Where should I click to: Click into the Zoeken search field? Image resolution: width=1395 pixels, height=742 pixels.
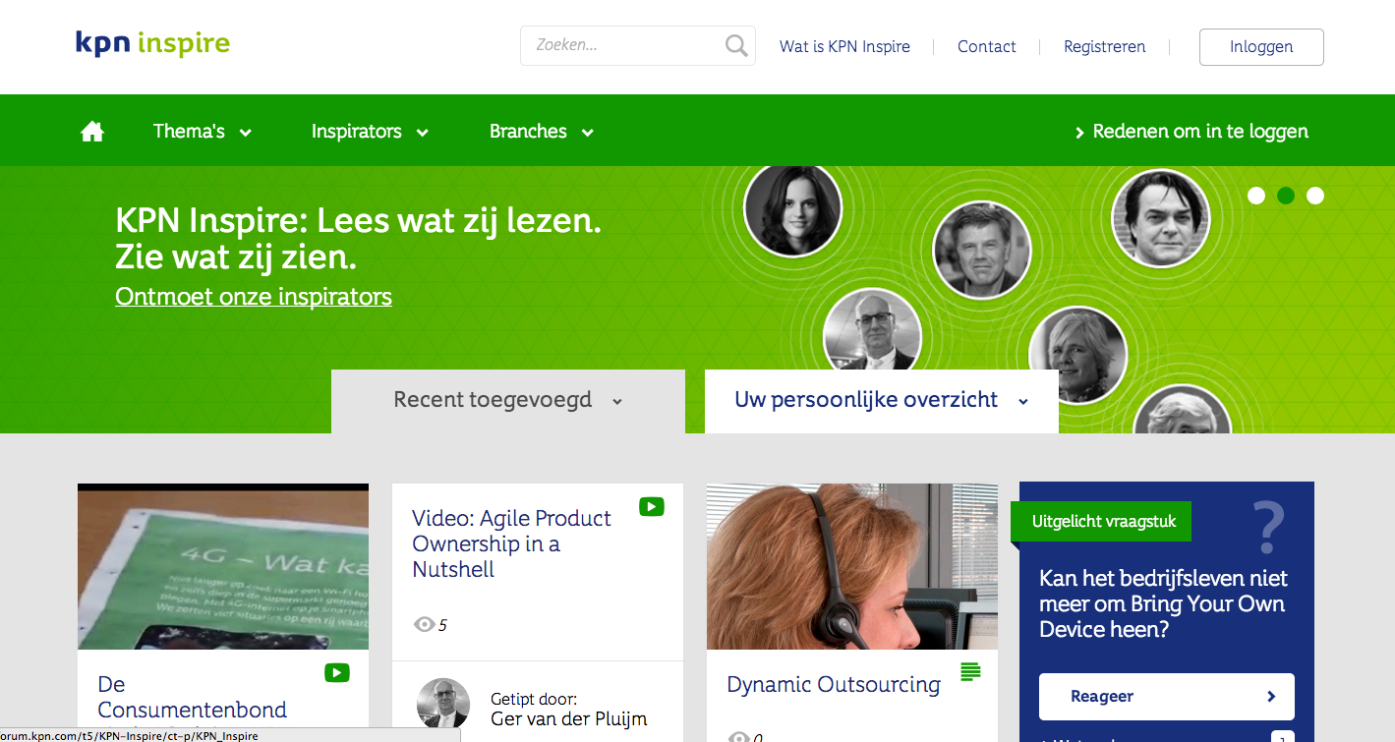(624, 45)
